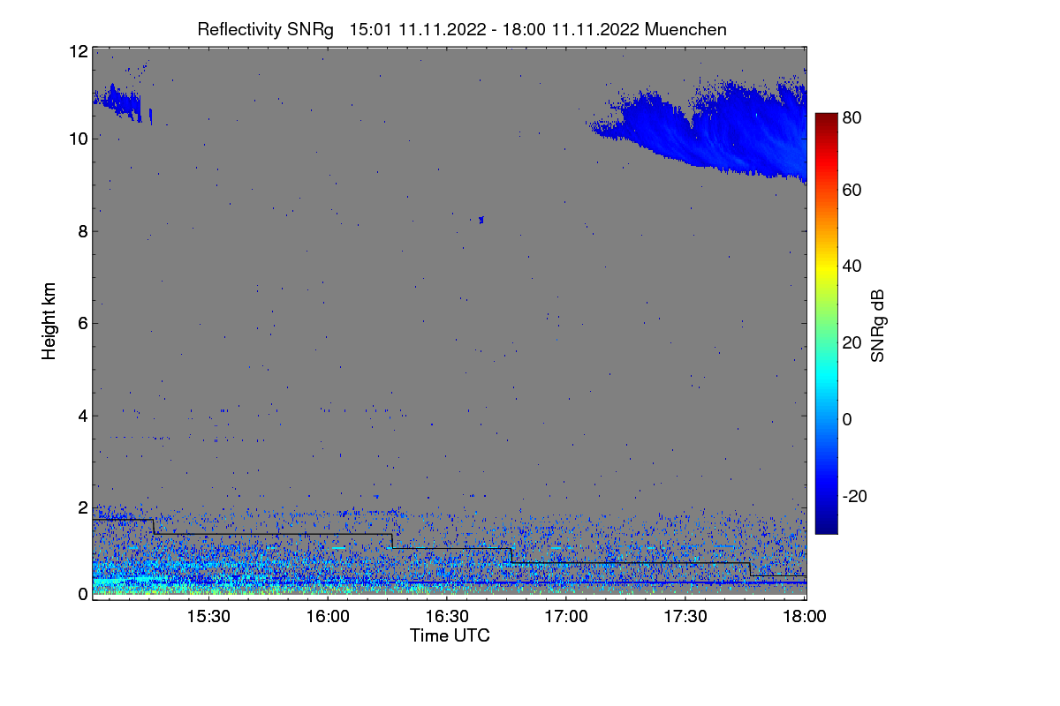
Task: Click the colorbar tick label '80'
Action: [x=852, y=117]
